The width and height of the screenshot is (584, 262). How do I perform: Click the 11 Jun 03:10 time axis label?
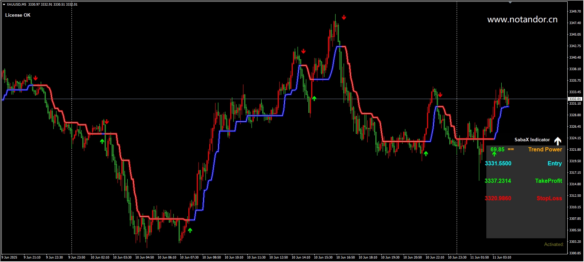[502, 257]
